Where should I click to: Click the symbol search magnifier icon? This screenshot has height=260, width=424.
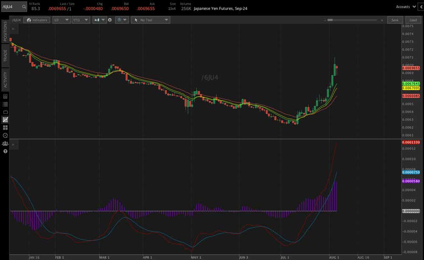click(24, 7)
